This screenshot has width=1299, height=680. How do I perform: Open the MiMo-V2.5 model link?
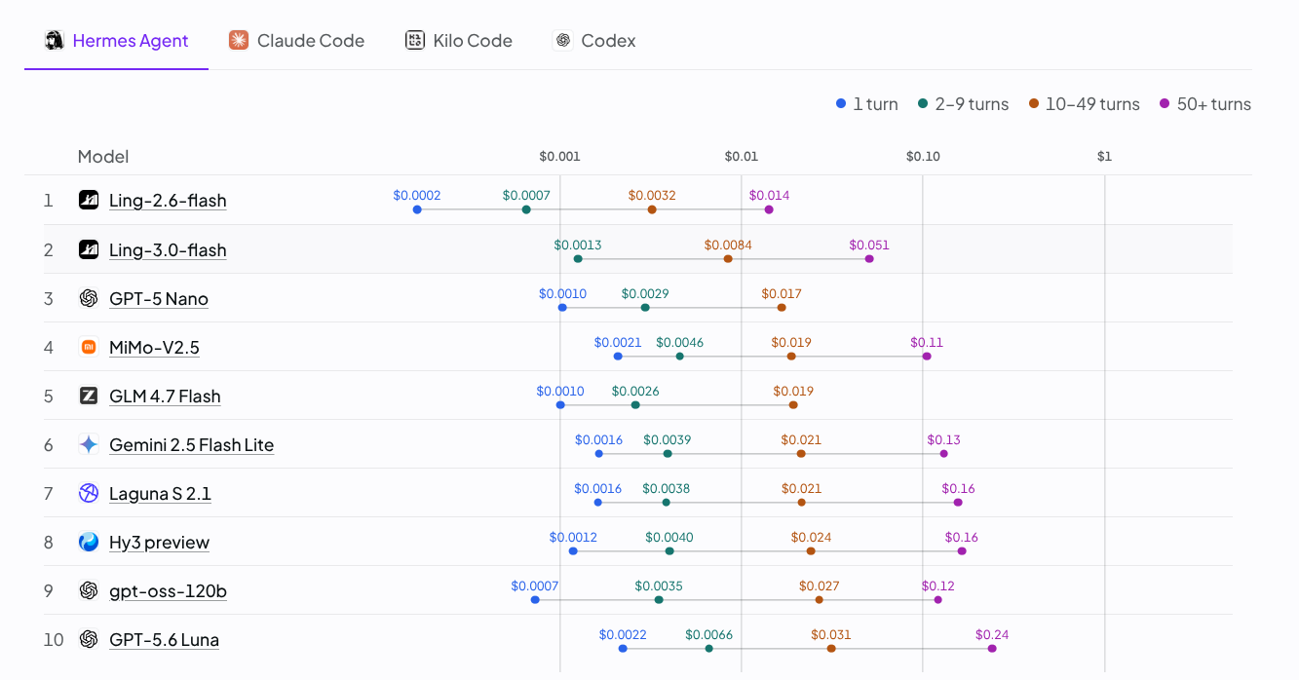(x=154, y=347)
